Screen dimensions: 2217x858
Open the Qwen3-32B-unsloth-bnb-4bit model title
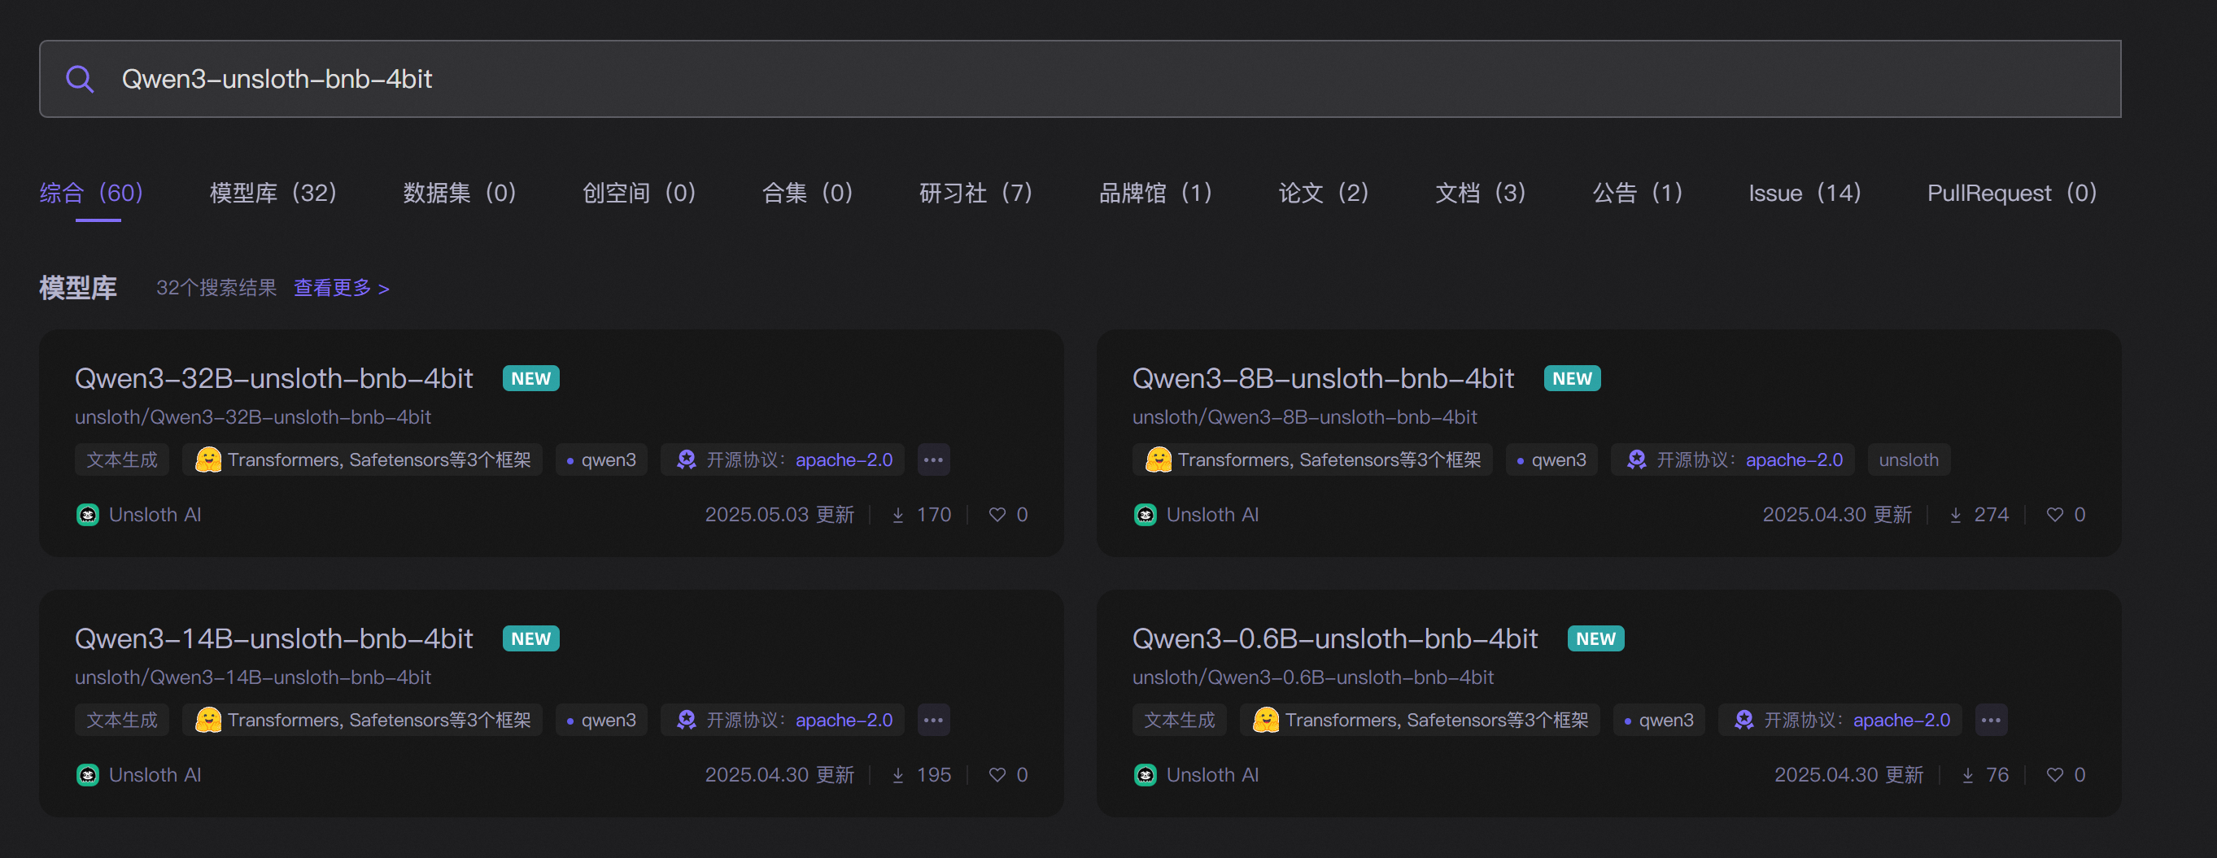coord(273,378)
